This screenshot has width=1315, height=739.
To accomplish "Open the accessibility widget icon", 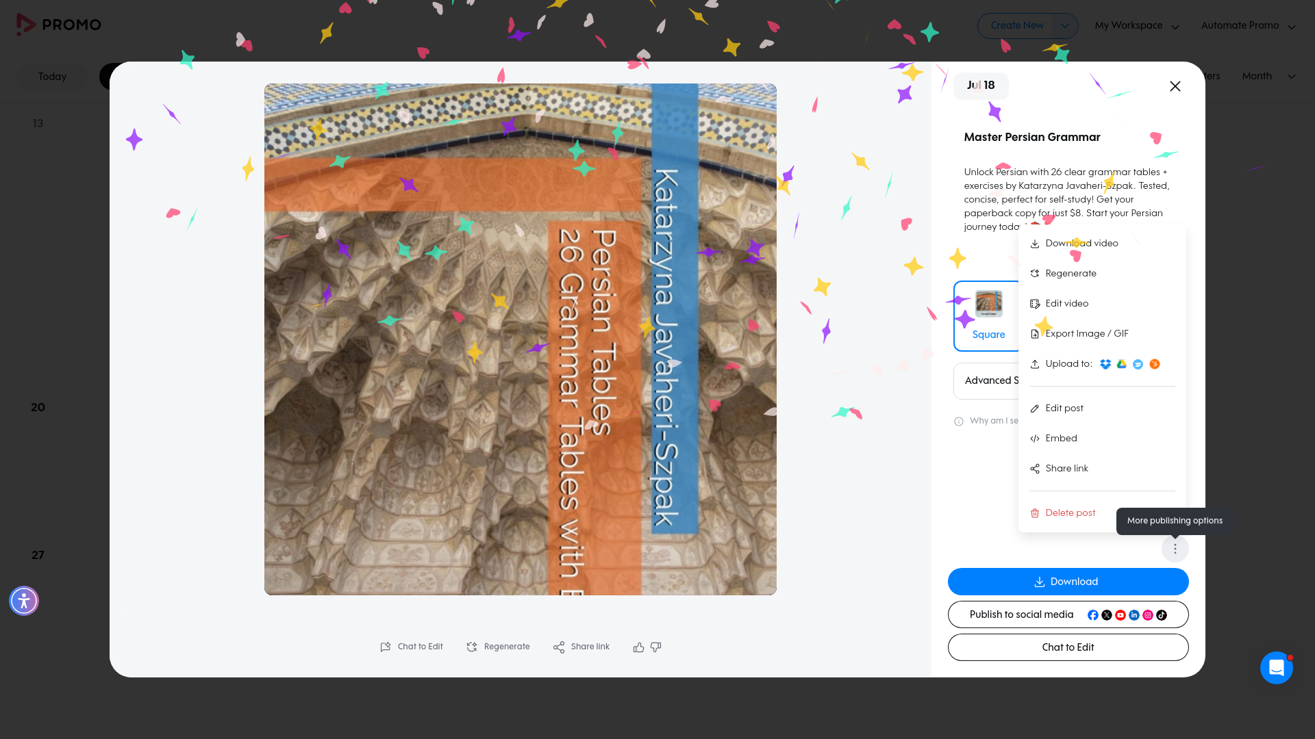I will pos(24,601).
